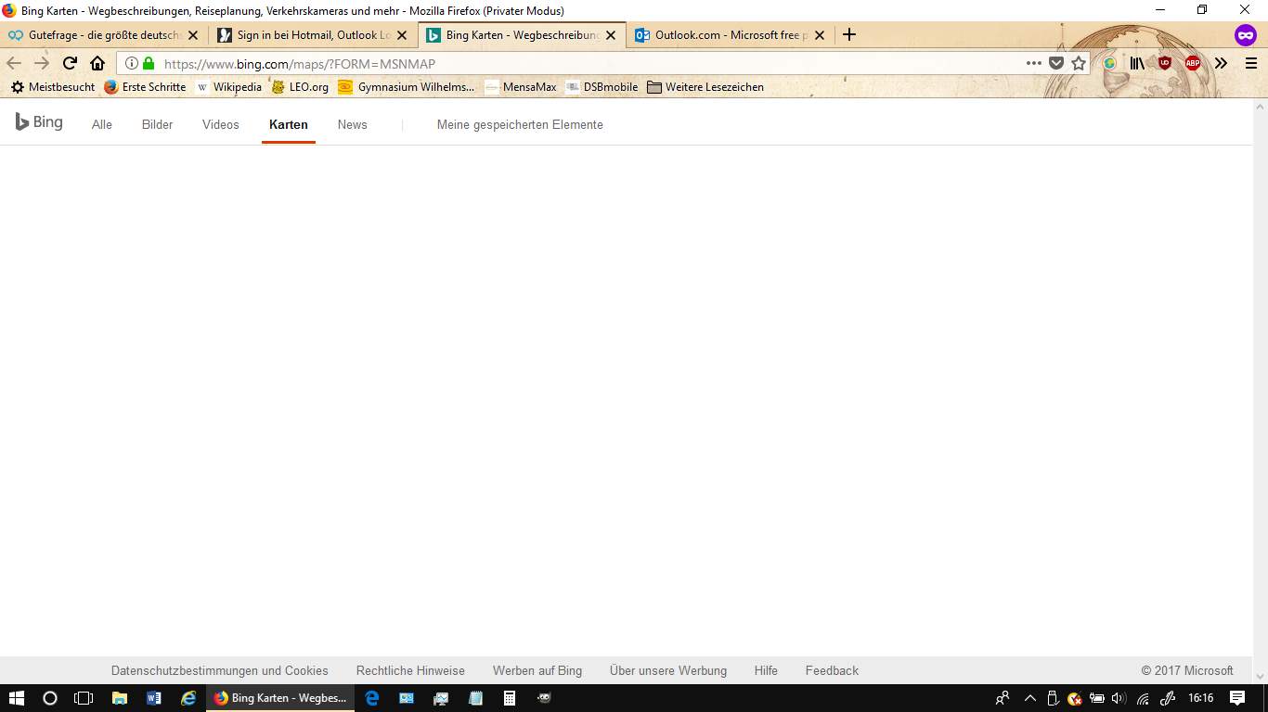Go to the Firefox home page icon
The width and height of the screenshot is (1268, 712).
coord(97,64)
